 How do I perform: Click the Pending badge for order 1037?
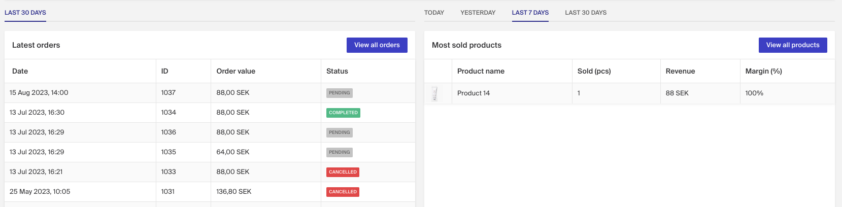tap(340, 93)
